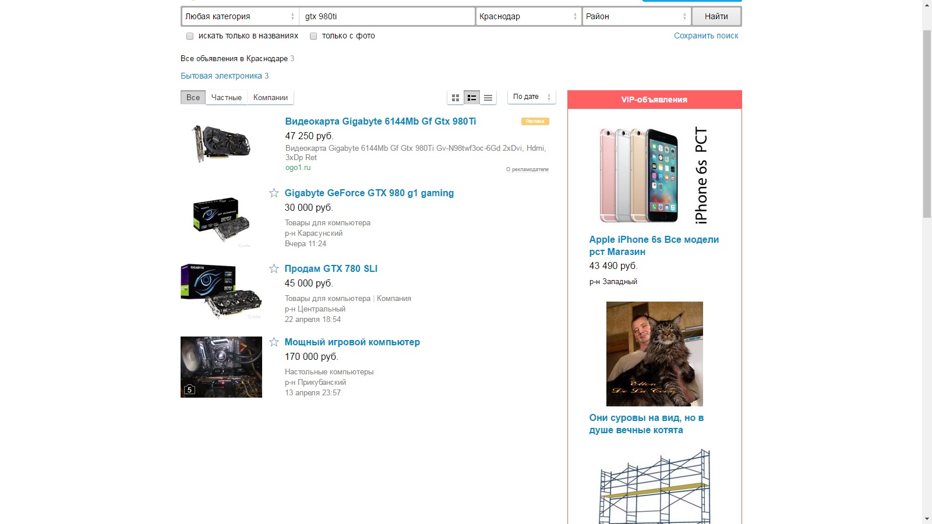Open Мощный игровой компьютер title

352,342
